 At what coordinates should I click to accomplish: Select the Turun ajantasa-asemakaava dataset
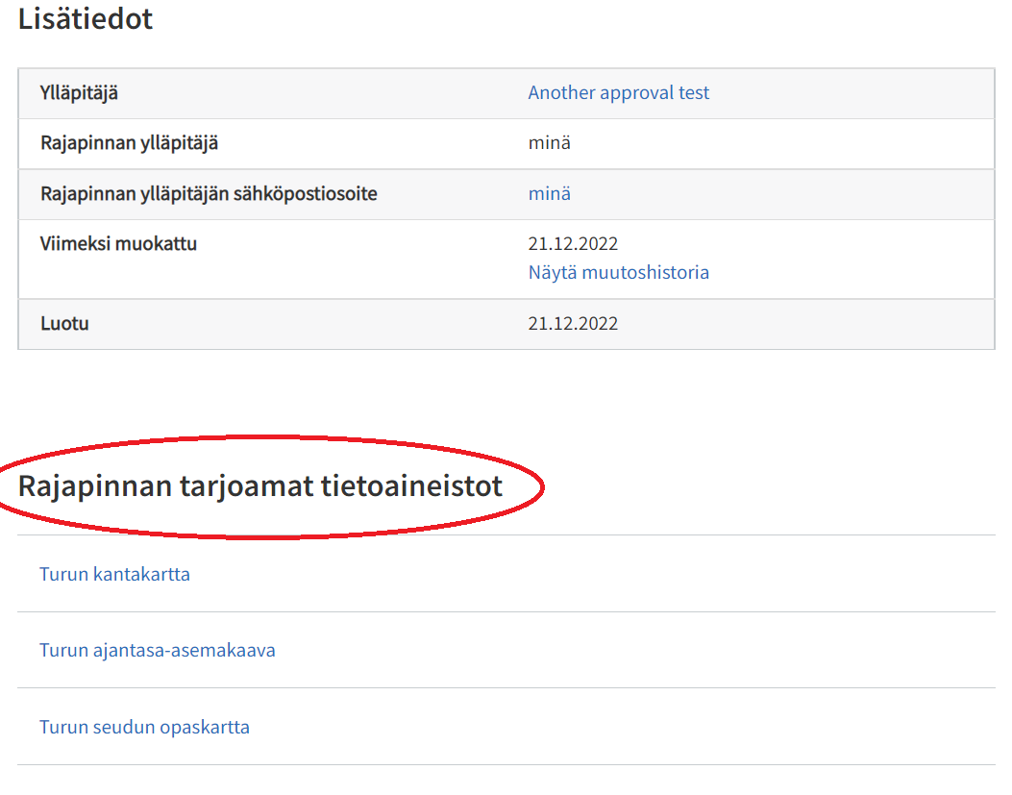pos(156,650)
